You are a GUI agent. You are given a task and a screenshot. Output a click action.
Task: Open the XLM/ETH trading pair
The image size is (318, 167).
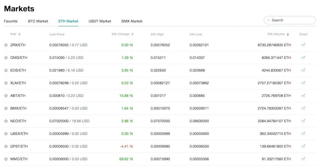pos(18,83)
